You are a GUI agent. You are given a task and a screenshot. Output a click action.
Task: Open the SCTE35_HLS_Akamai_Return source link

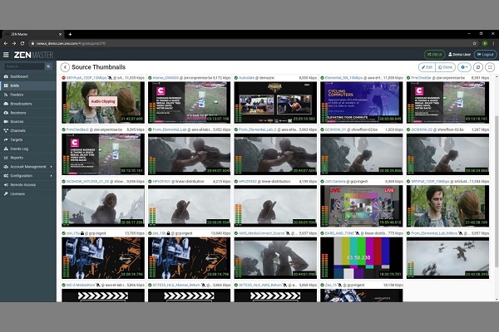[176, 285]
